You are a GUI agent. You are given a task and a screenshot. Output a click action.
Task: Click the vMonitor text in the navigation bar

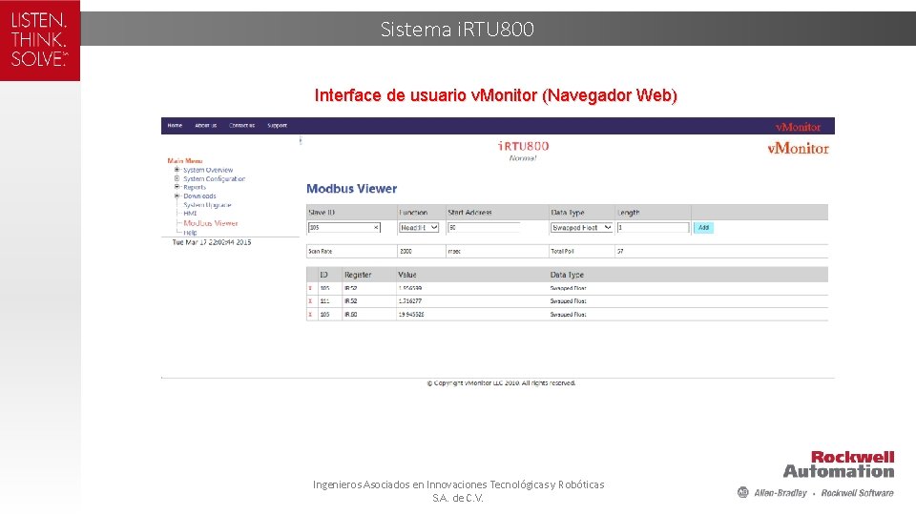798,127
